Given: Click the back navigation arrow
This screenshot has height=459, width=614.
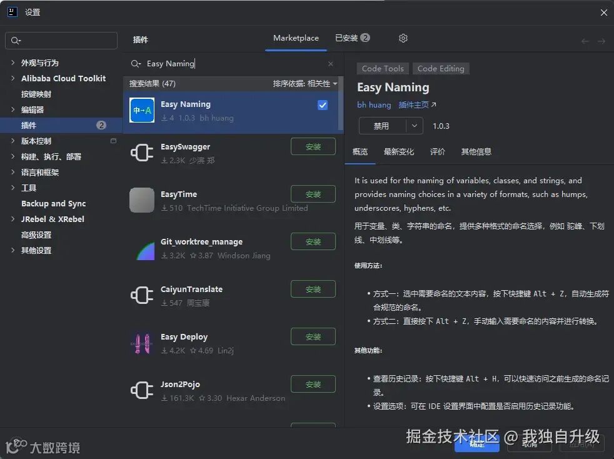Looking at the screenshot, I should coord(585,41).
